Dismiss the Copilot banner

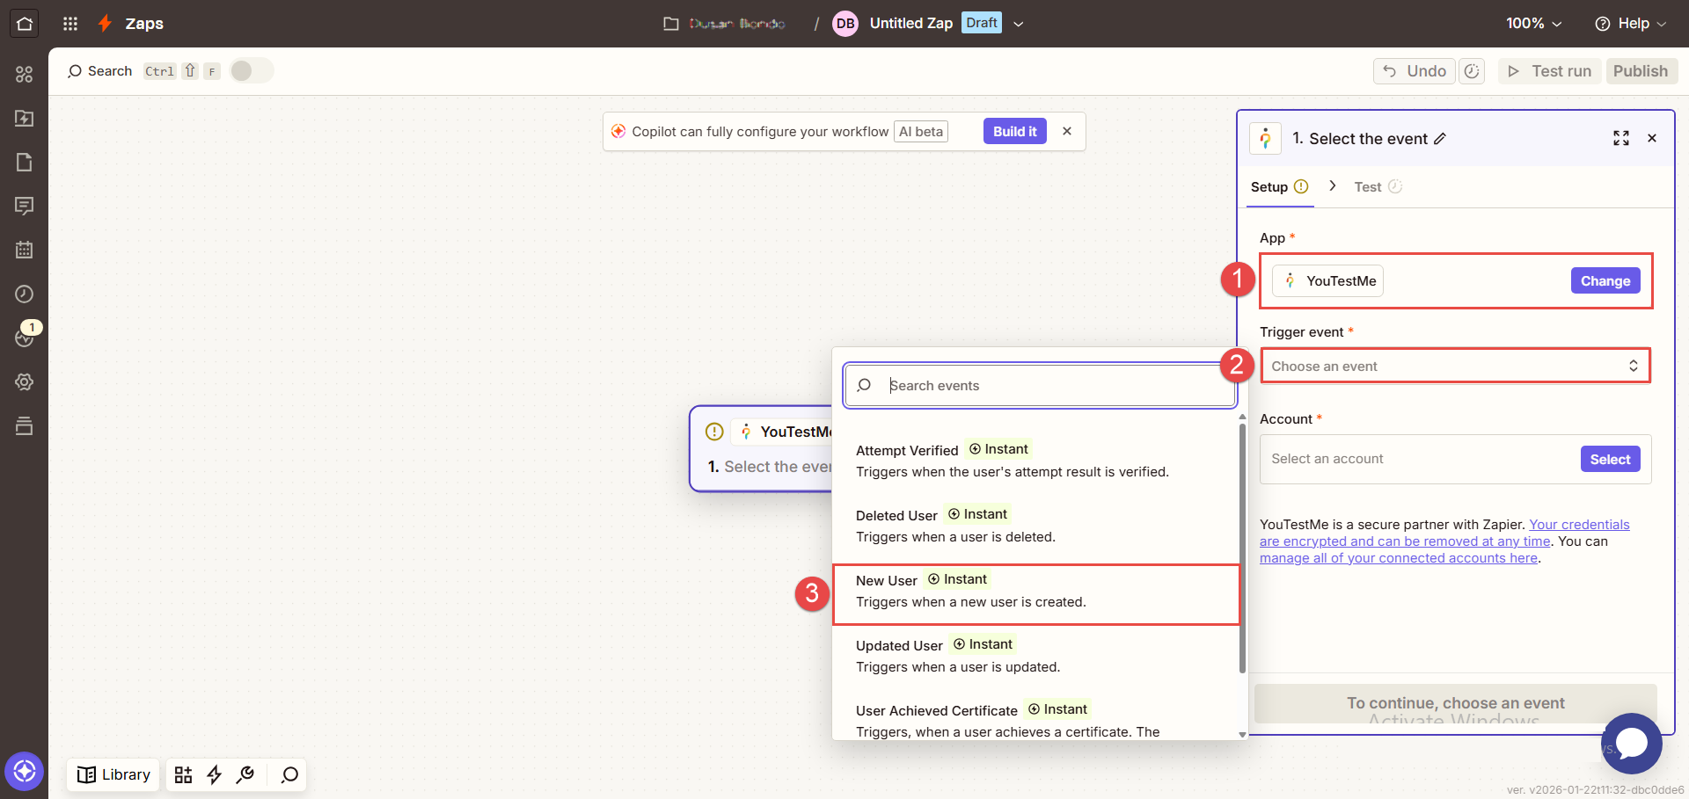(1067, 131)
